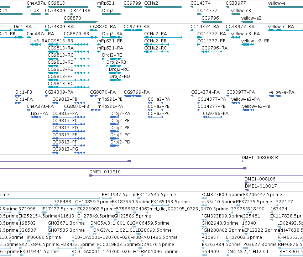Click the Droj2-RA transcript
The height and width of the screenshot is (257, 303).
(112, 37)
